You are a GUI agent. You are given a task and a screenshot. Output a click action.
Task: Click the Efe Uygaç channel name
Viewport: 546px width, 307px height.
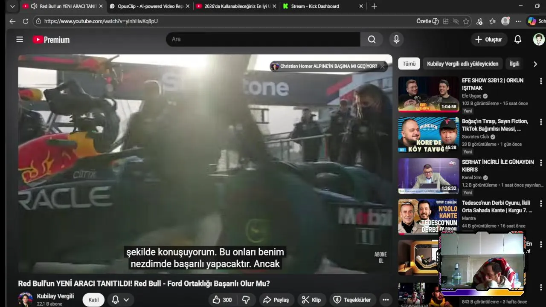471,96
